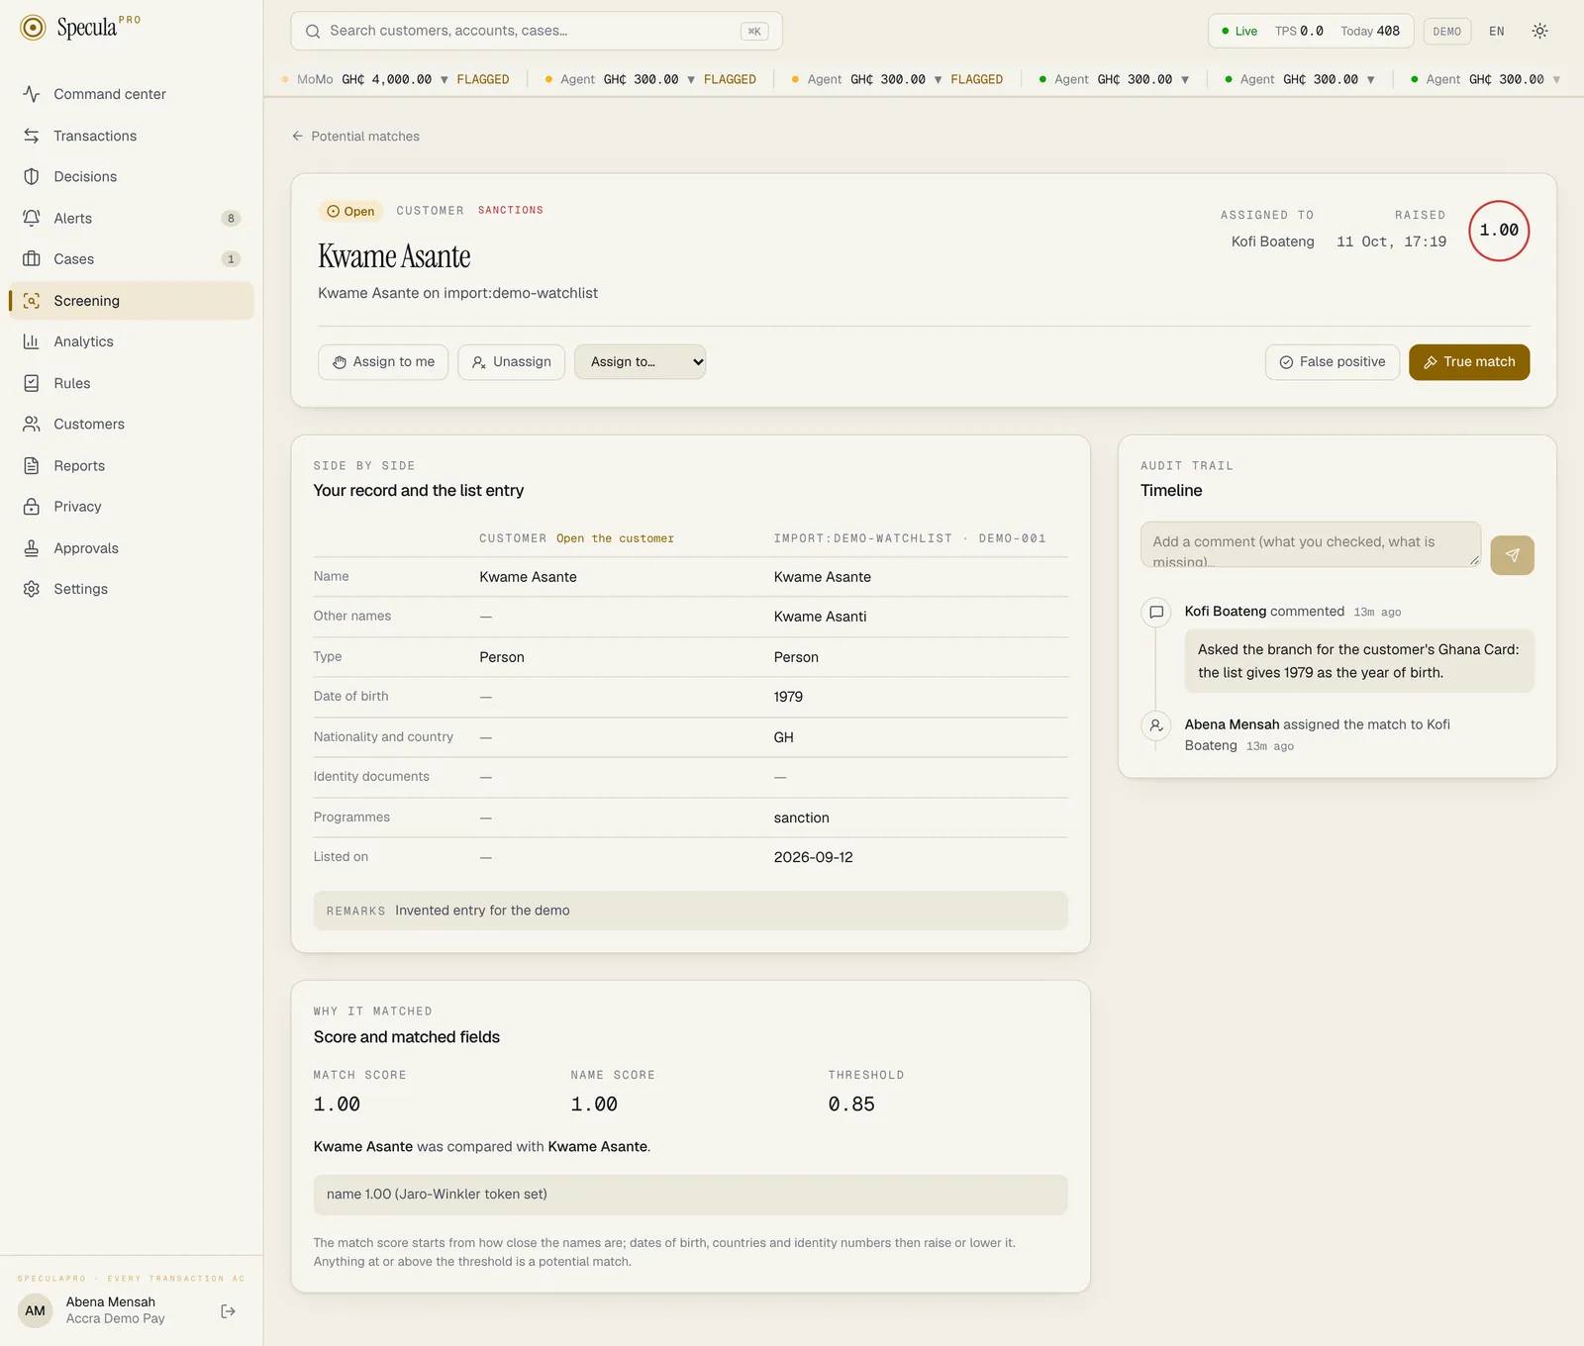The height and width of the screenshot is (1346, 1584).
Task: Toggle light/dark theme sun icon
Action: (1539, 31)
